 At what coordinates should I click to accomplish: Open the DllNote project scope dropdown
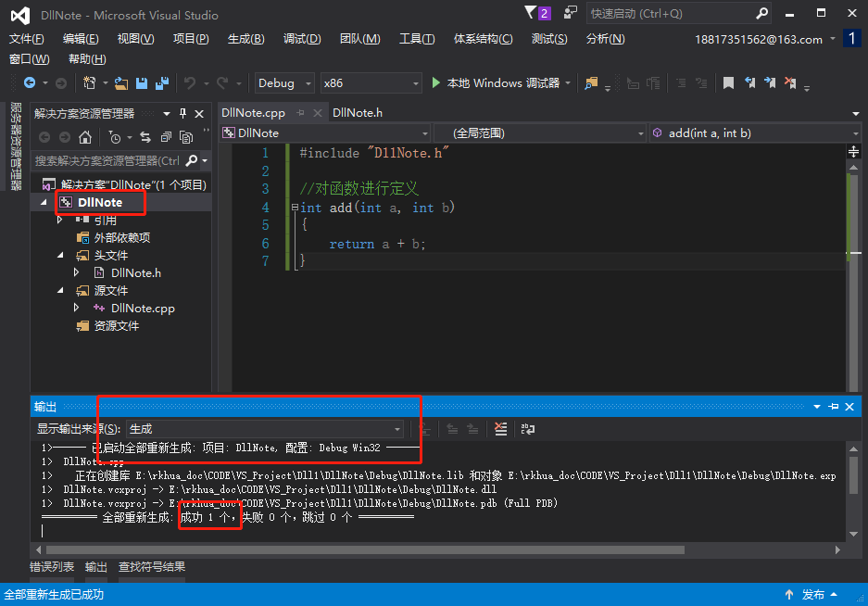325,133
